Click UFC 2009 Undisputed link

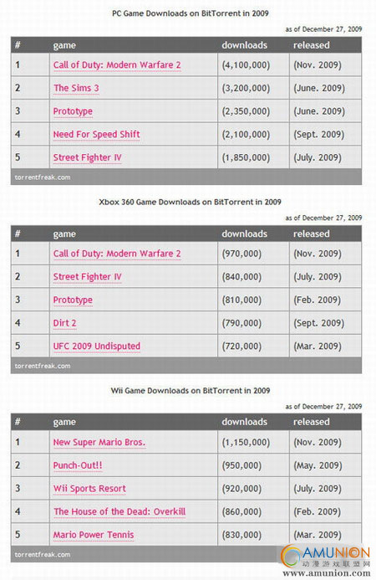coord(97,346)
